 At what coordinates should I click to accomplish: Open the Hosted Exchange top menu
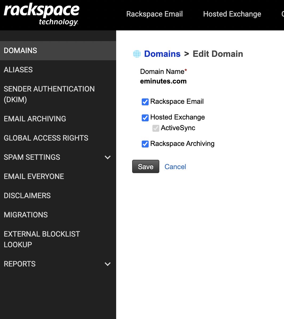(232, 14)
